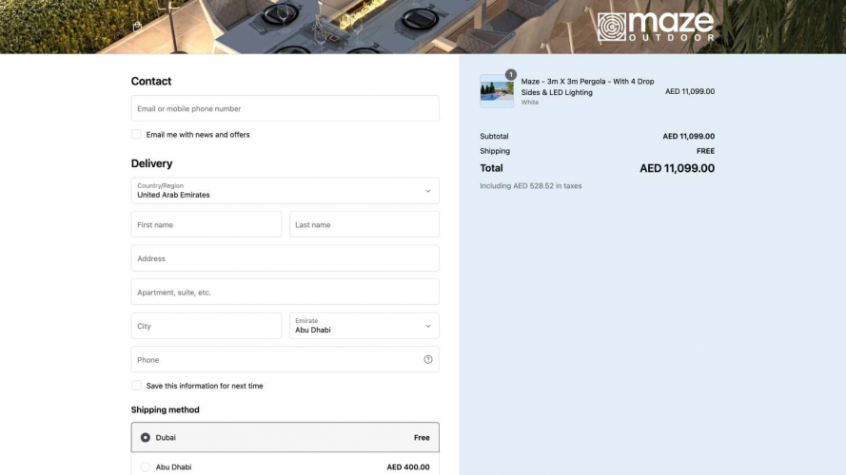Click into the Last name field
This screenshot has width=846, height=475.
click(x=364, y=225)
